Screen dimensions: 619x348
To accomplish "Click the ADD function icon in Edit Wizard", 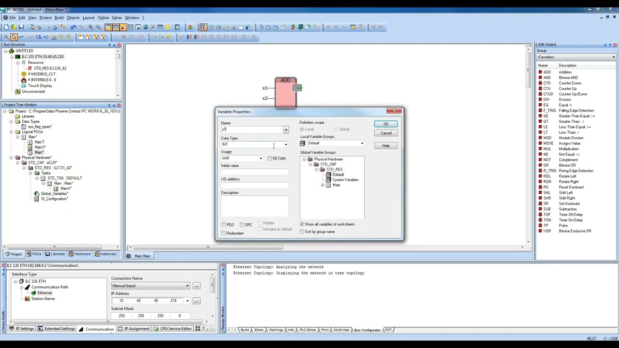I will pyautogui.click(x=540, y=72).
